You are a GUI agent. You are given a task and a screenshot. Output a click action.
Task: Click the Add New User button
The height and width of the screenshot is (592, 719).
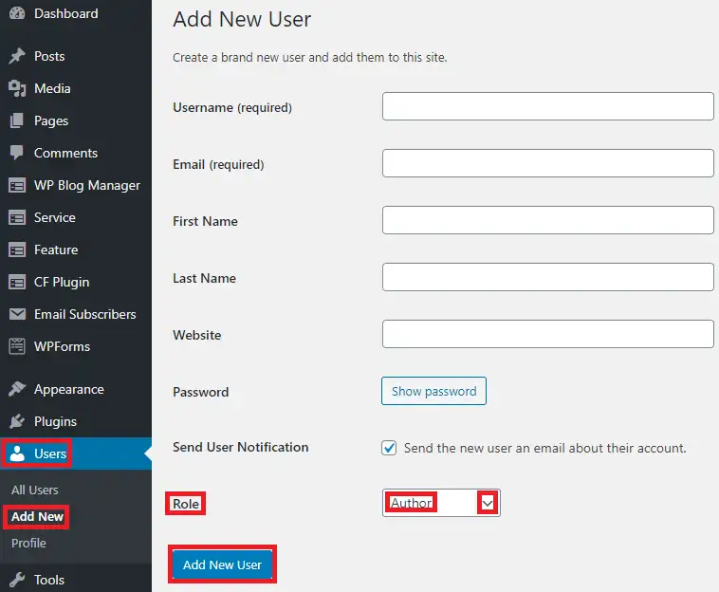click(222, 564)
